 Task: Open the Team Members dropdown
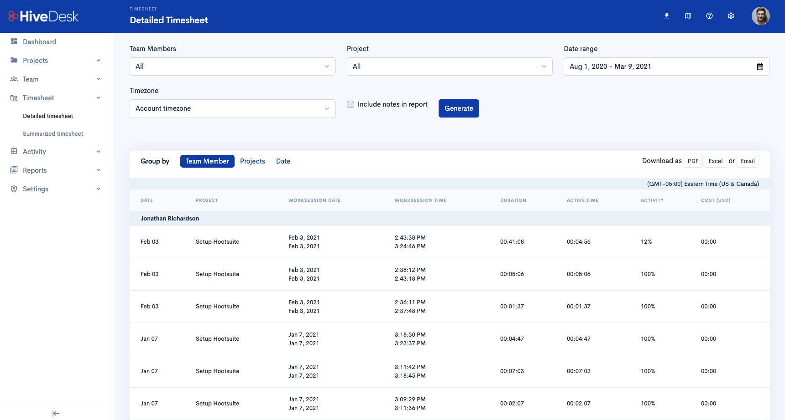pos(232,67)
